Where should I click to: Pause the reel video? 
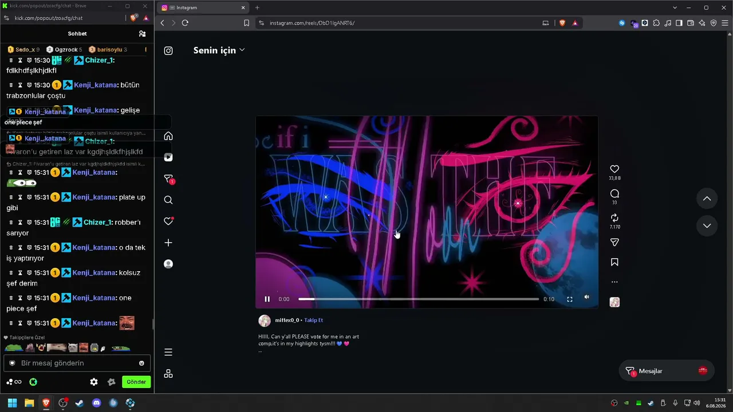tap(267, 299)
